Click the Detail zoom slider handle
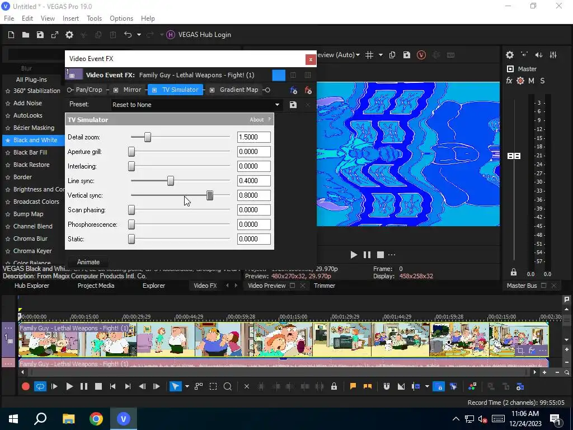573x430 pixels. point(148,137)
